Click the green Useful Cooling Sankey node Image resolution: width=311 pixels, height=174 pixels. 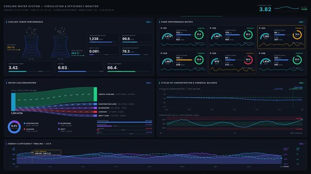coord(96,94)
